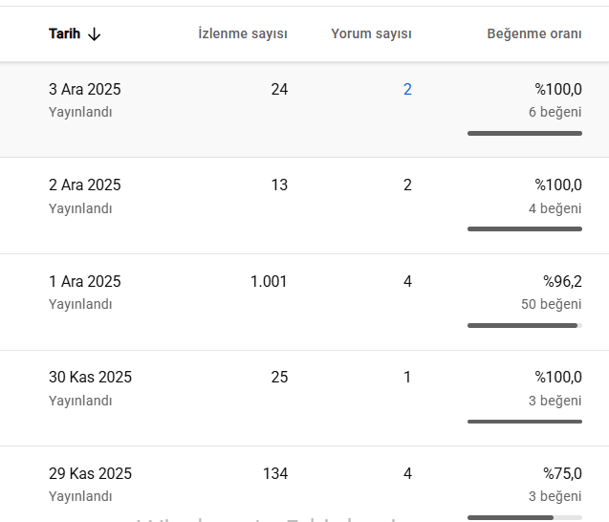The width and height of the screenshot is (609, 522).
Task: Click like ratio bar for 1 Ara 2025
Action: [x=525, y=325]
